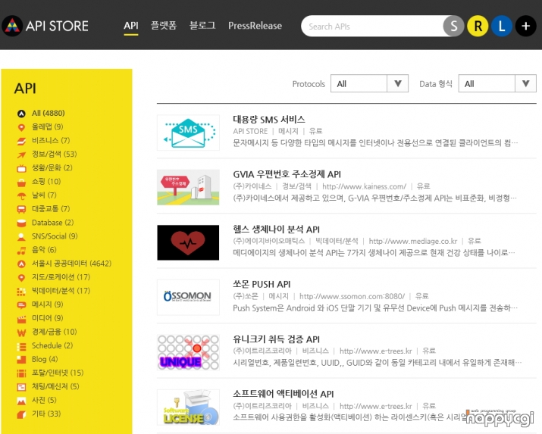Click the 경제/금융 won icon
542x434 pixels.
pos(21,333)
